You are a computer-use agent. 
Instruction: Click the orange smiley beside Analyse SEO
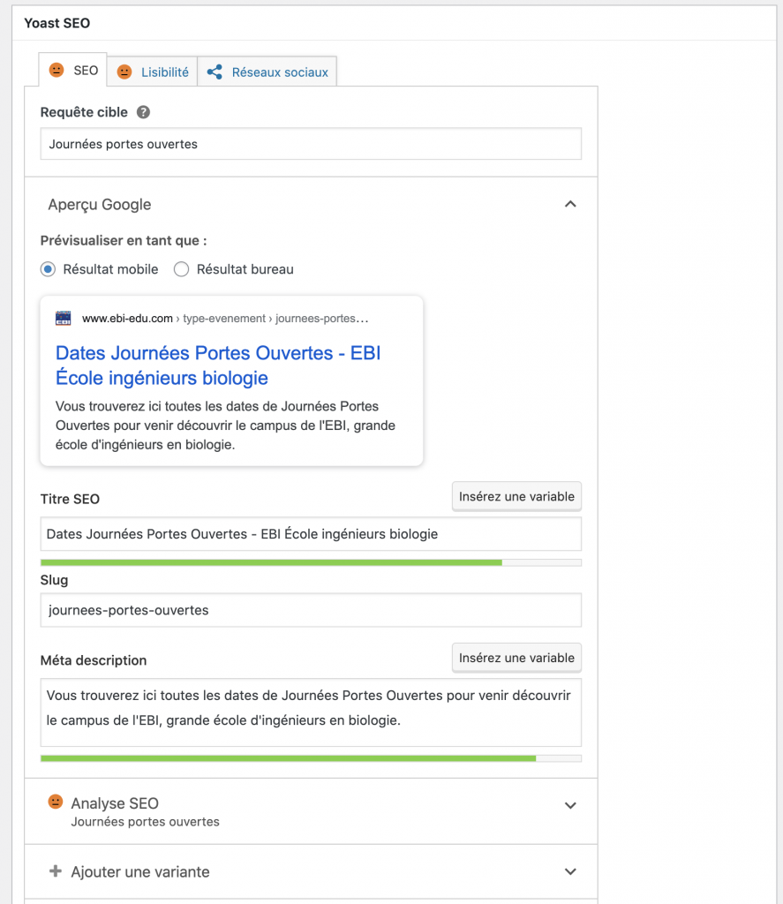pos(56,802)
